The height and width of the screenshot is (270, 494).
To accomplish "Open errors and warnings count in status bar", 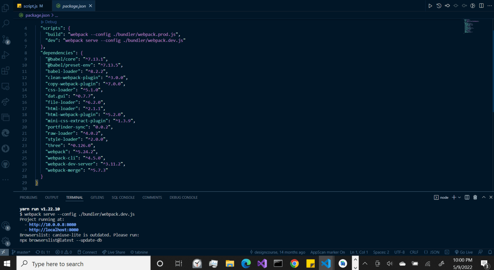I will tap(64, 252).
